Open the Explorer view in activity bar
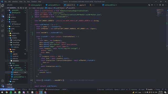This screenshot has width=168, height=94. [2, 5]
